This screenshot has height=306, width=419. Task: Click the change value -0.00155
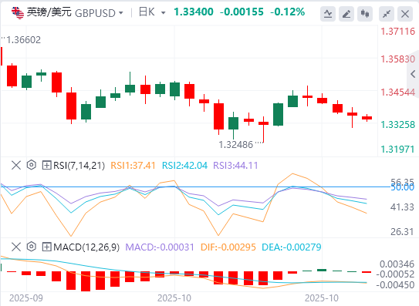pyautogui.click(x=242, y=12)
